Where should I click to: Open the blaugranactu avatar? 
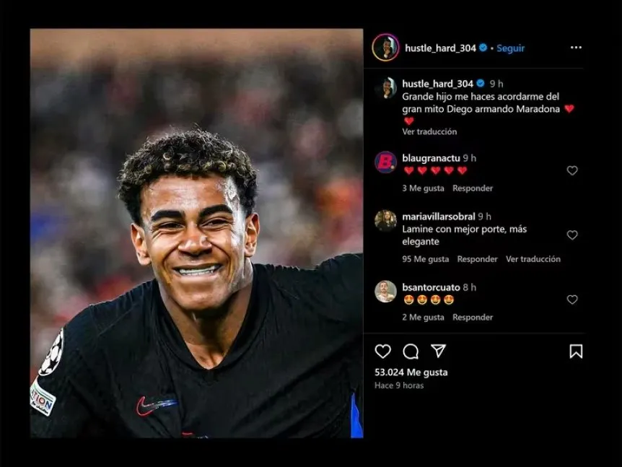tap(385, 162)
